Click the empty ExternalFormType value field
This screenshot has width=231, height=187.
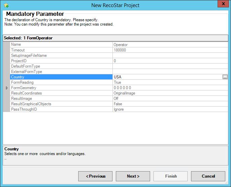tap(171, 72)
